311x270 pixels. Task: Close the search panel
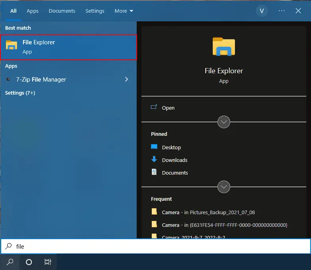(298, 11)
